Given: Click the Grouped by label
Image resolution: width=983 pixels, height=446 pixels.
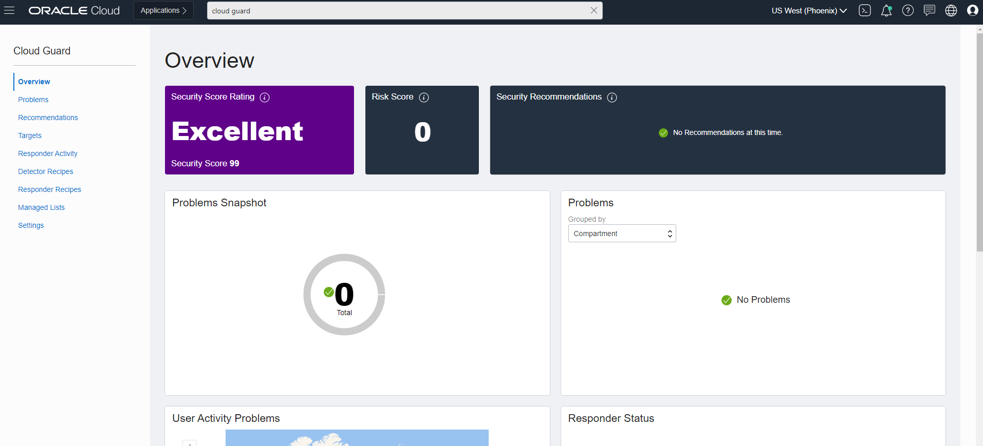Looking at the screenshot, I should click(x=587, y=219).
